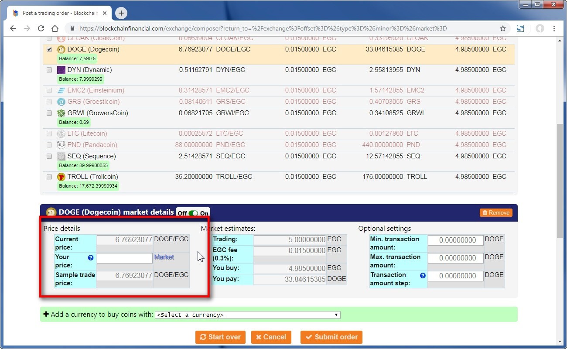This screenshot has width=567, height=349.
Task: Click the Trollcoin icon in currency list
Action: (x=61, y=177)
